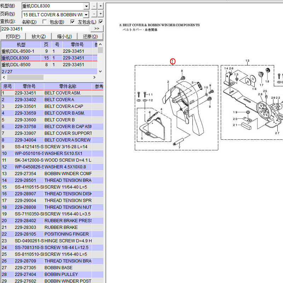The height and width of the screenshot is (283, 283).
Task: Open the 机型 model dropdown showing 重机DDL8300
Action: pyautogui.click(x=86, y=6)
